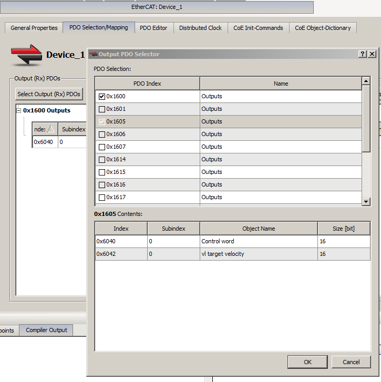The height and width of the screenshot is (382, 381).
Task: Click Select Output (Rx) PDOs button
Action: (x=49, y=94)
